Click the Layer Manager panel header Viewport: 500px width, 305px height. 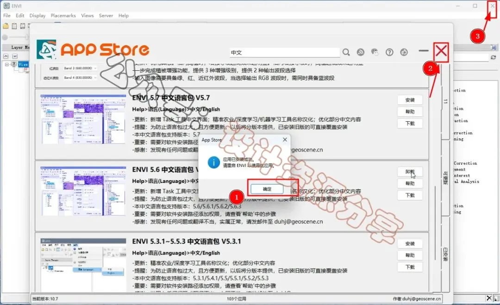[16, 47]
